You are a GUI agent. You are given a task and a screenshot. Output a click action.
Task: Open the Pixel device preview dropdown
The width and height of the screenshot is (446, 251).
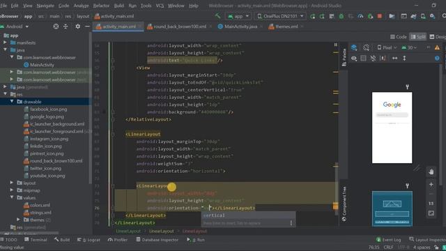pyautogui.click(x=387, y=47)
